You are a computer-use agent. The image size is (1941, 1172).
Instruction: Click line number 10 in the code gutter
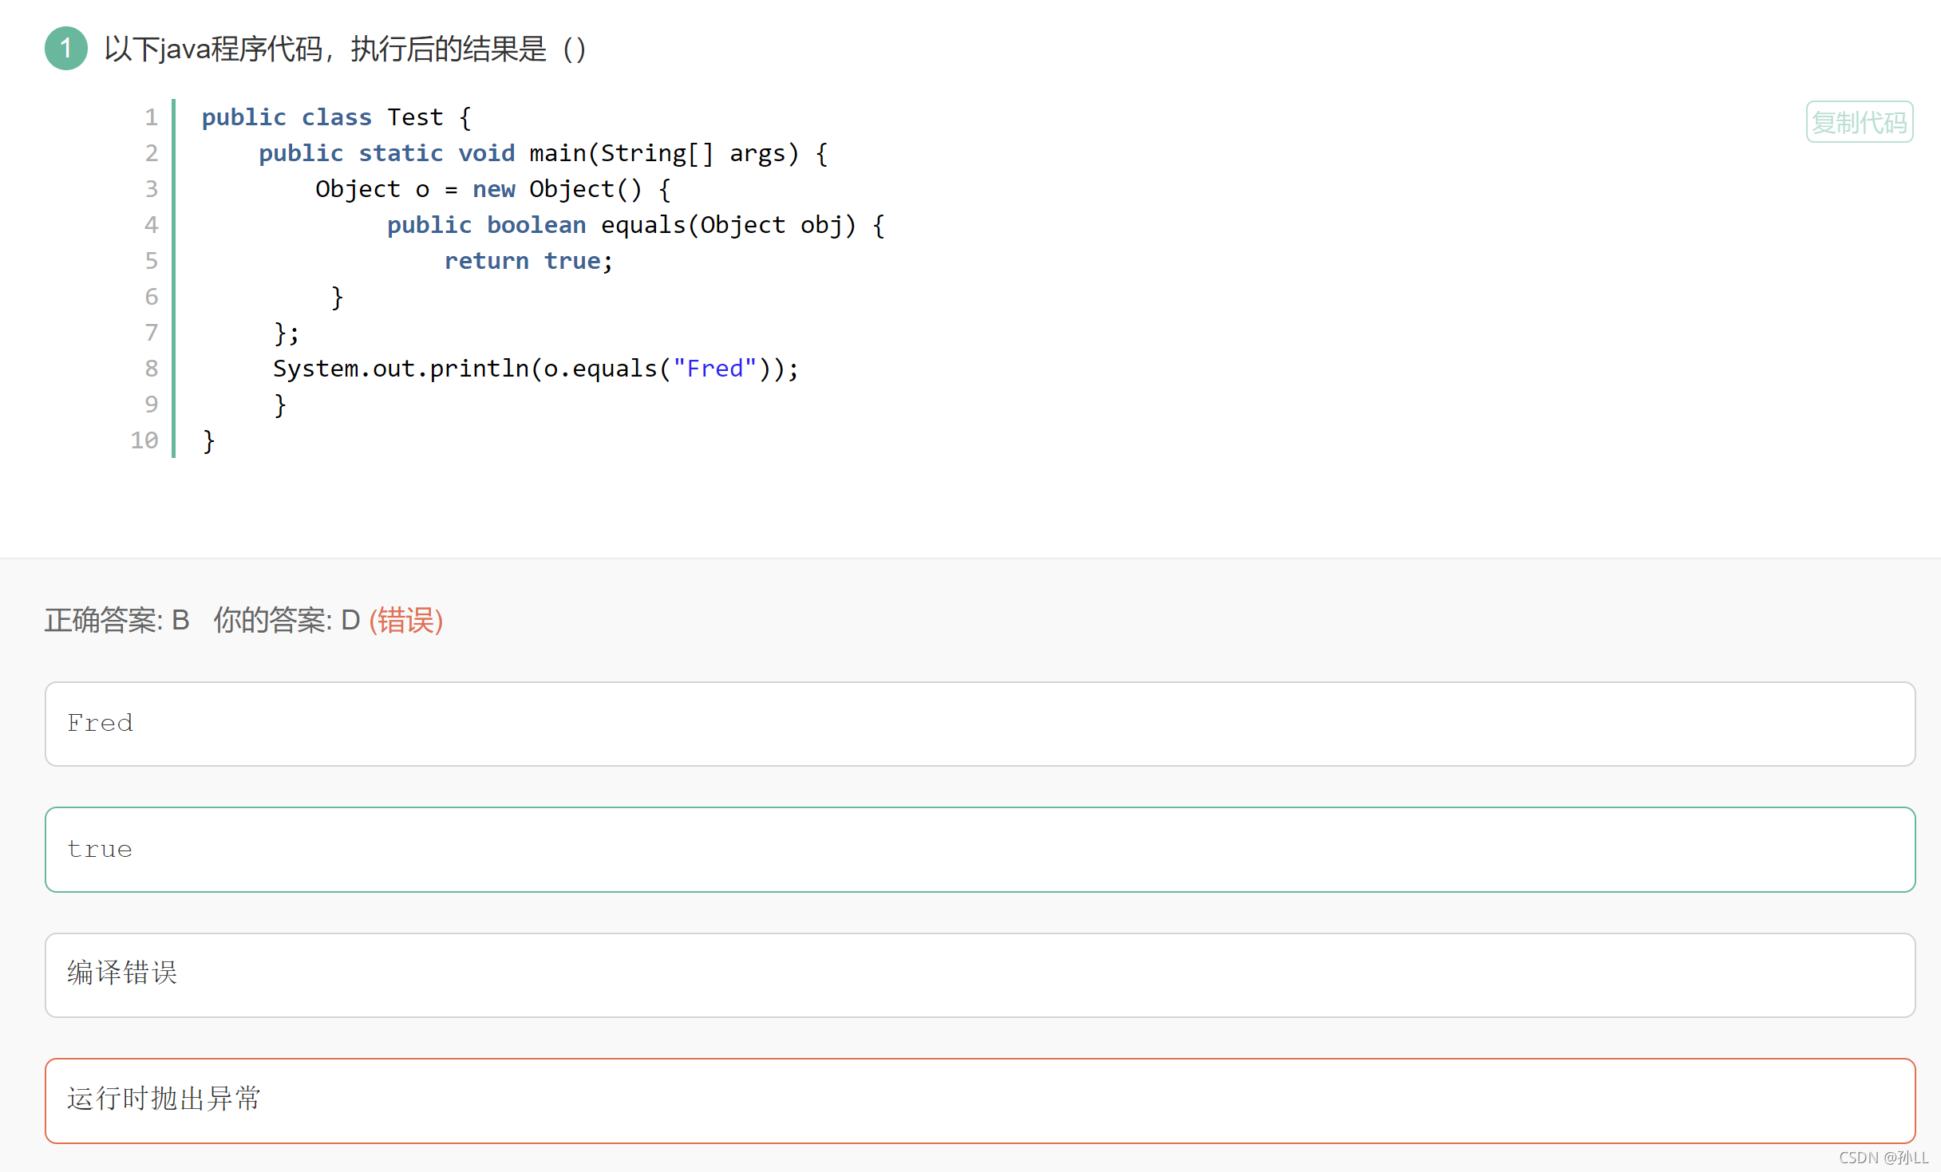pyautogui.click(x=144, y=440)
